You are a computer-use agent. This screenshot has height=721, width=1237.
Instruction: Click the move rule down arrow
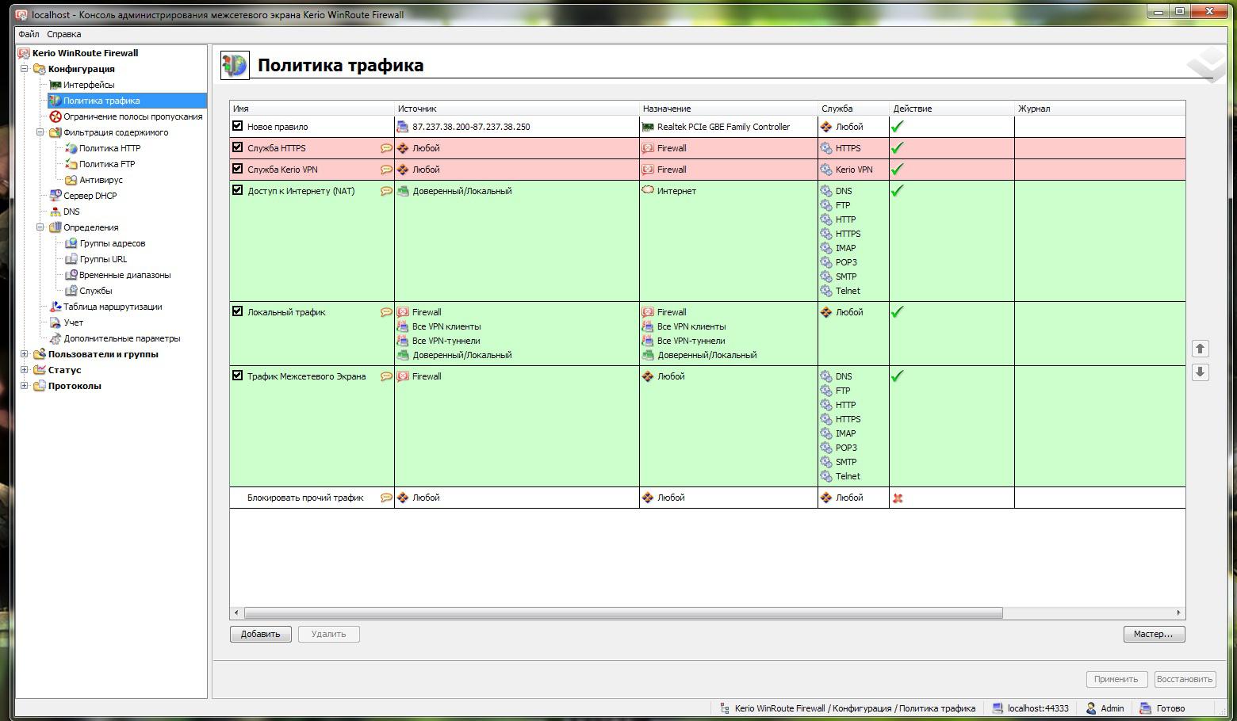click(1201, 372)
